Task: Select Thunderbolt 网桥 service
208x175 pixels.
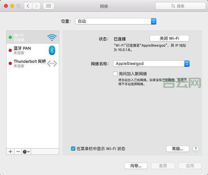Action: pos(33,63)
